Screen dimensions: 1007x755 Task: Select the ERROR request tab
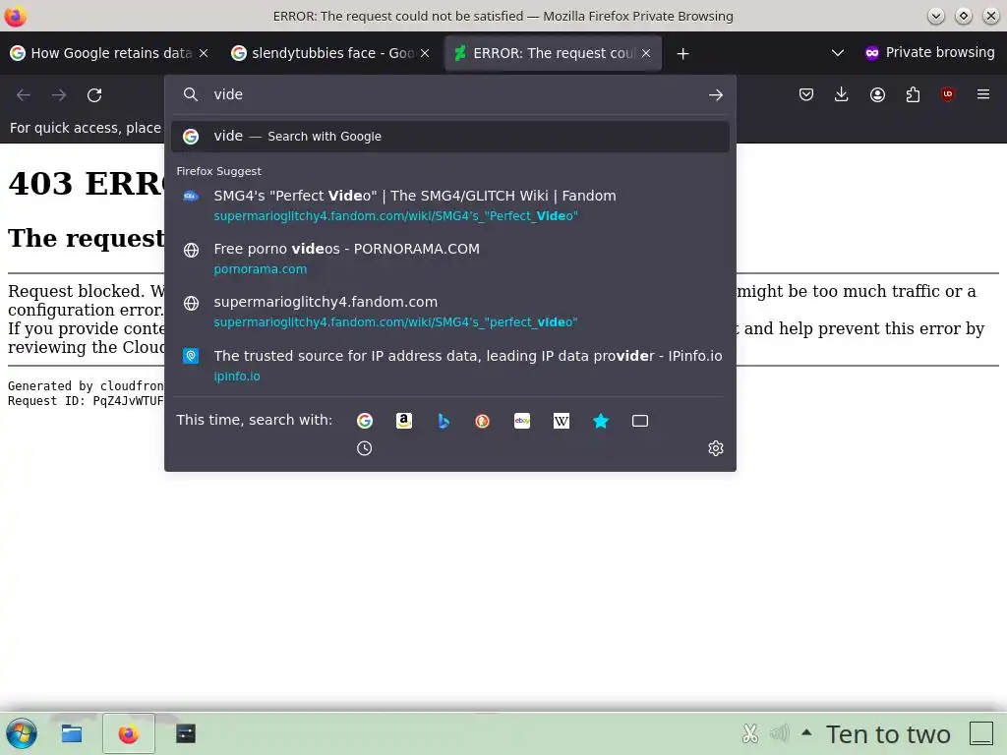pos(553,53)
